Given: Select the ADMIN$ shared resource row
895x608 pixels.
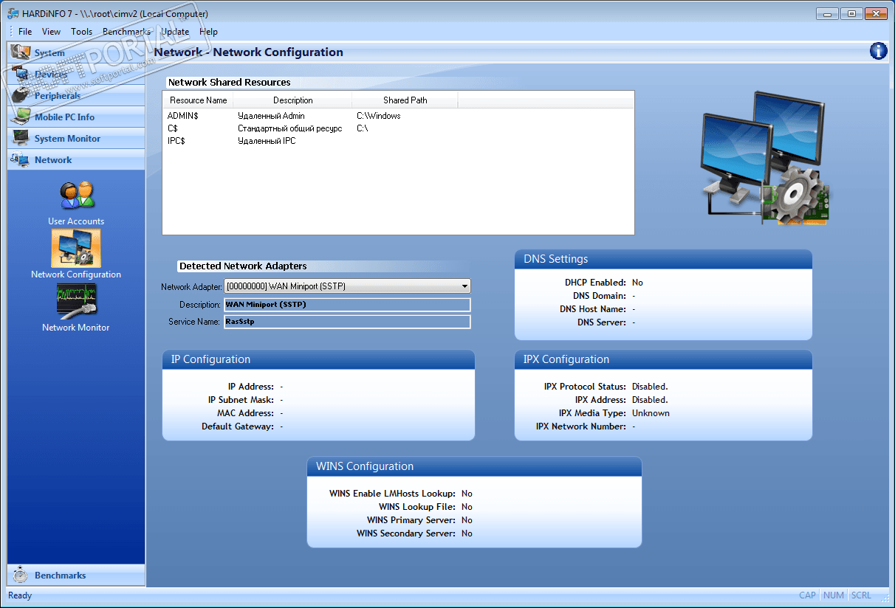Looking at the screenshot, I should click(398, 116).
